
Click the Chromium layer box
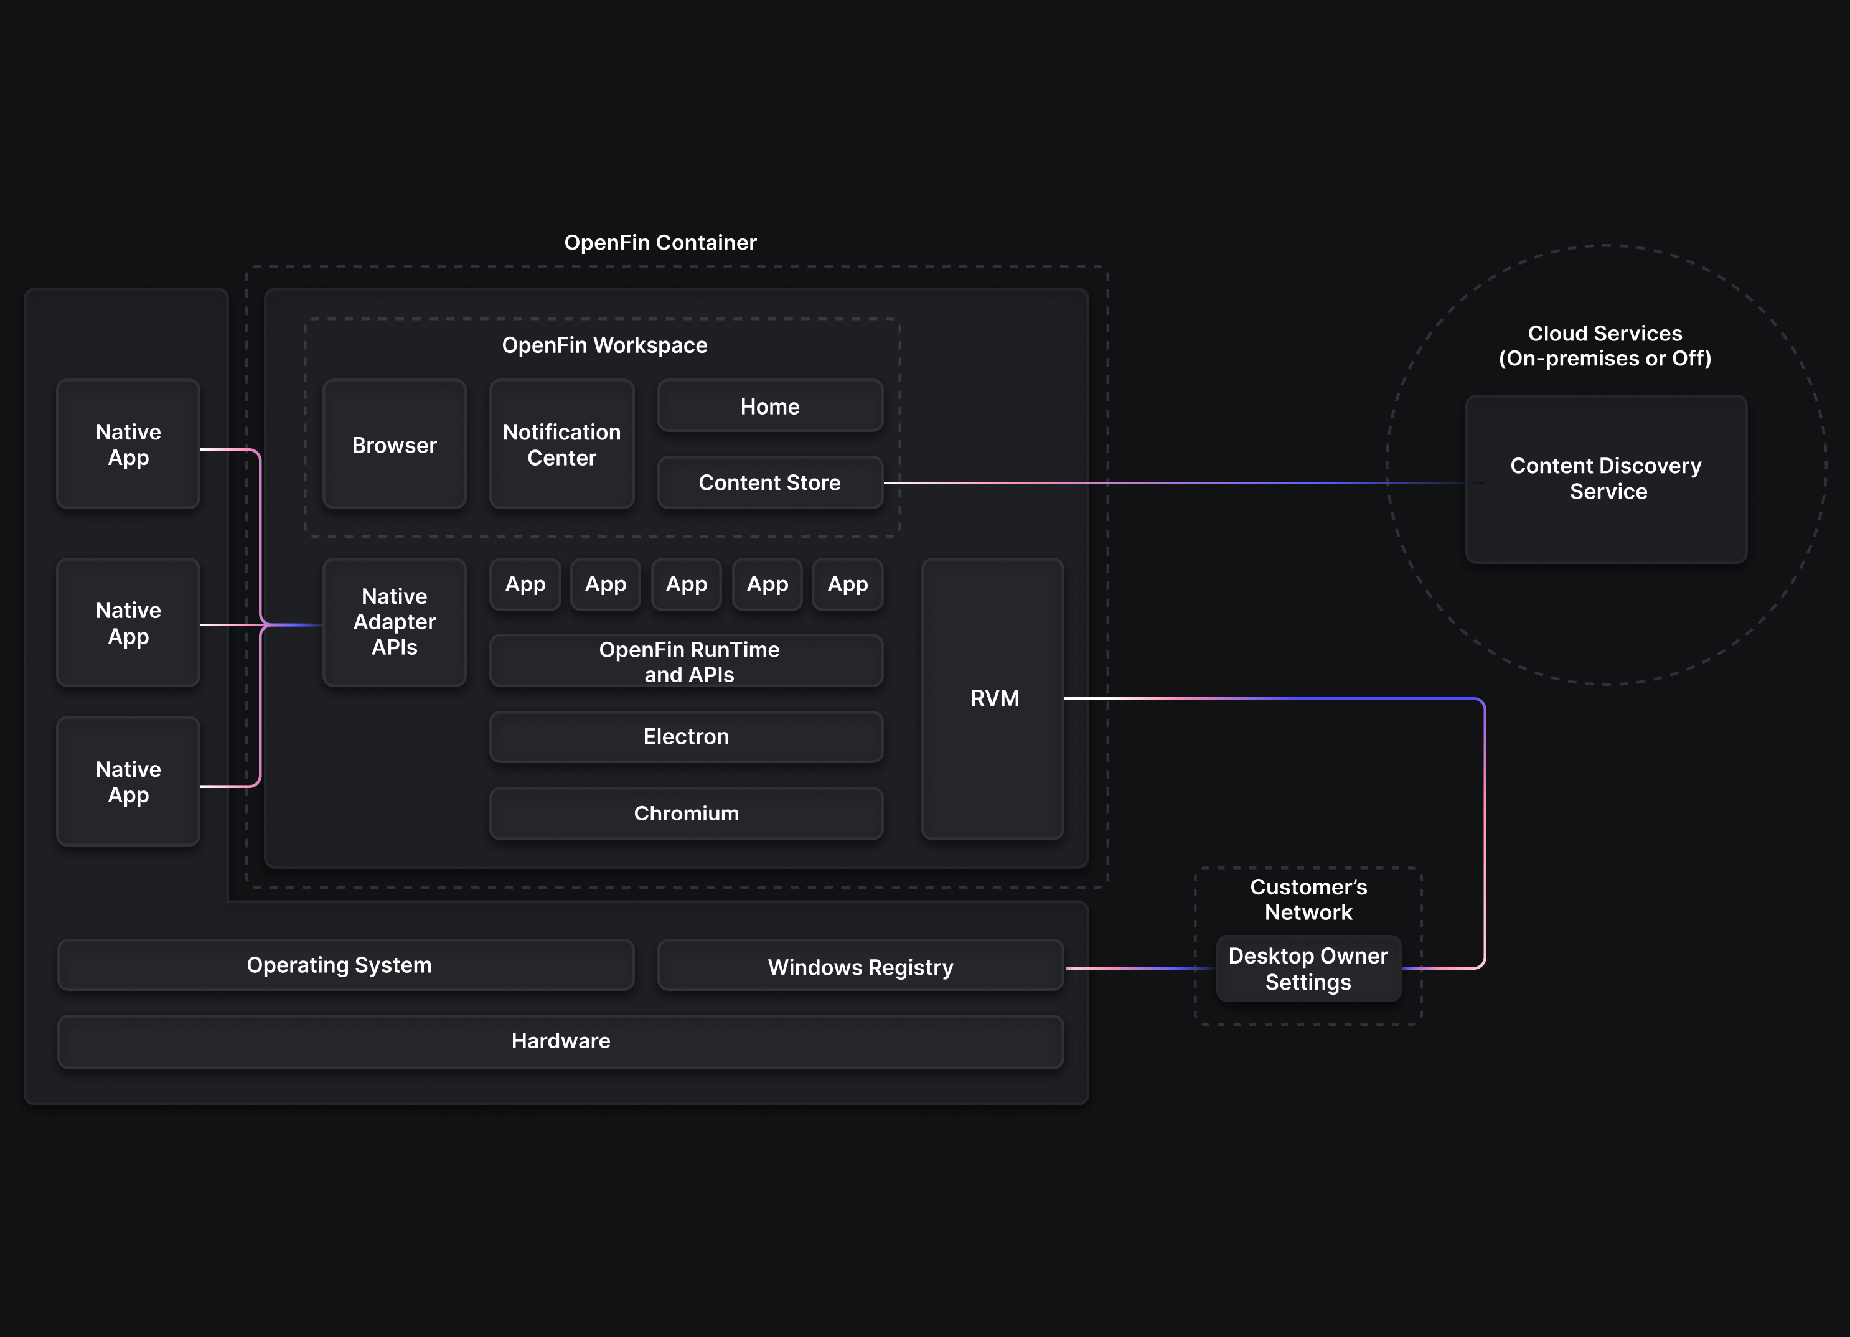click(687, 814)
